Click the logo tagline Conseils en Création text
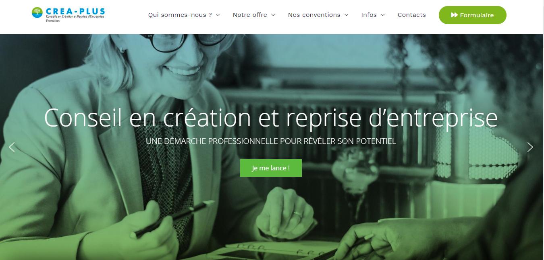 click(75, 17)
